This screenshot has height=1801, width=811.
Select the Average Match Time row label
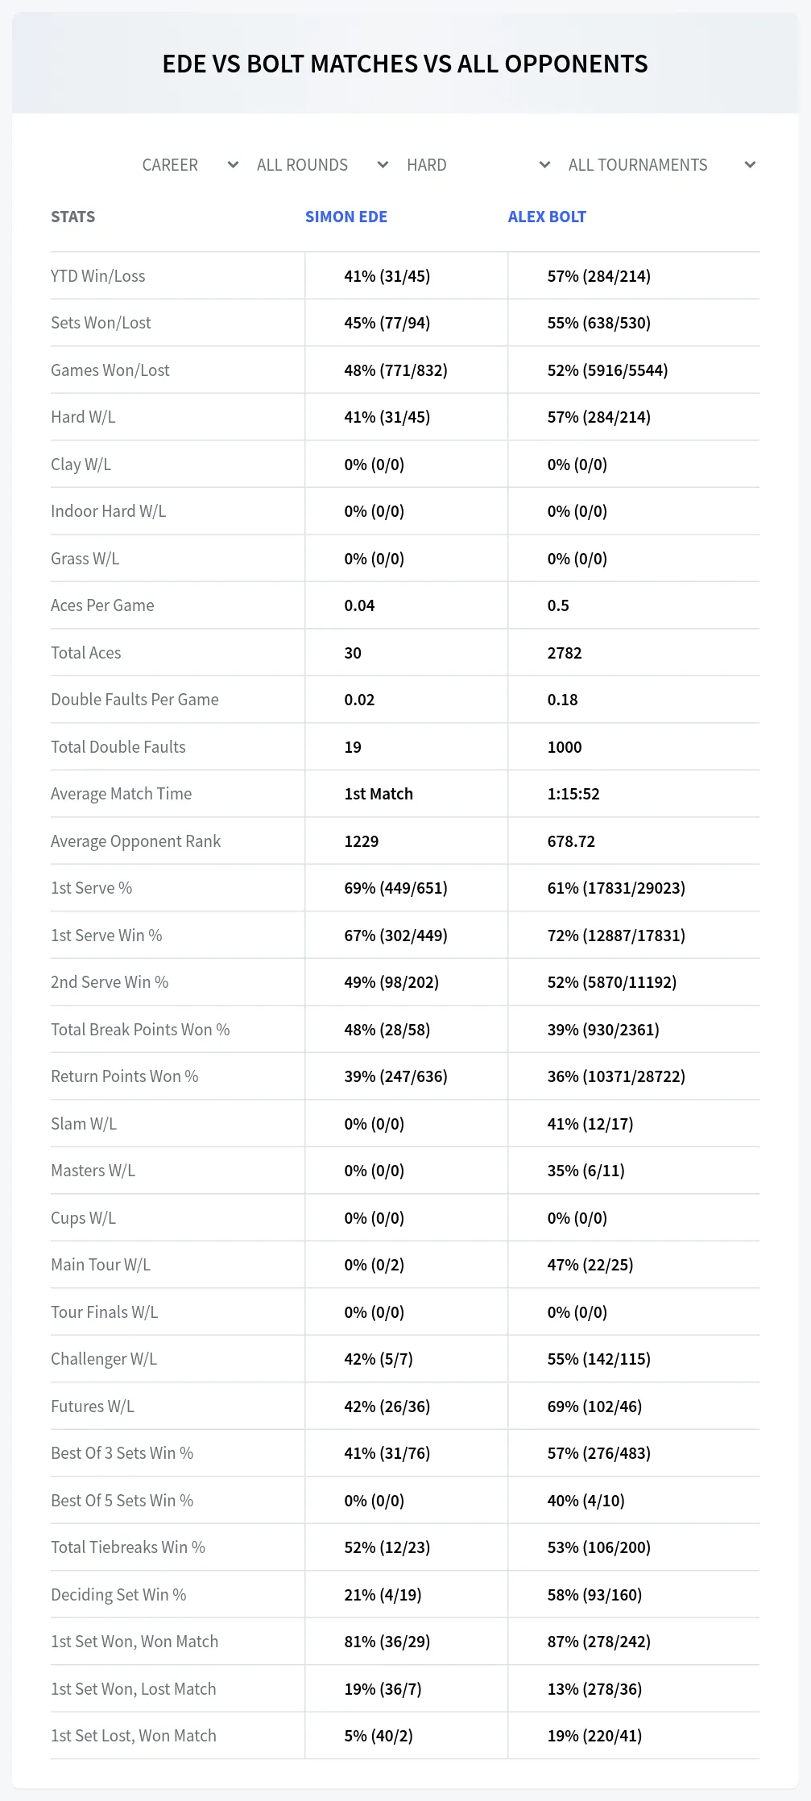[x=122, y=794]
